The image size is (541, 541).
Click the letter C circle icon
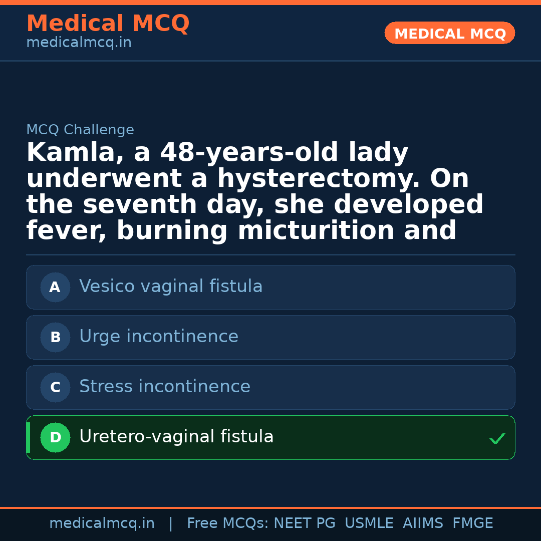pyautogui.click(x=55, y=388)
